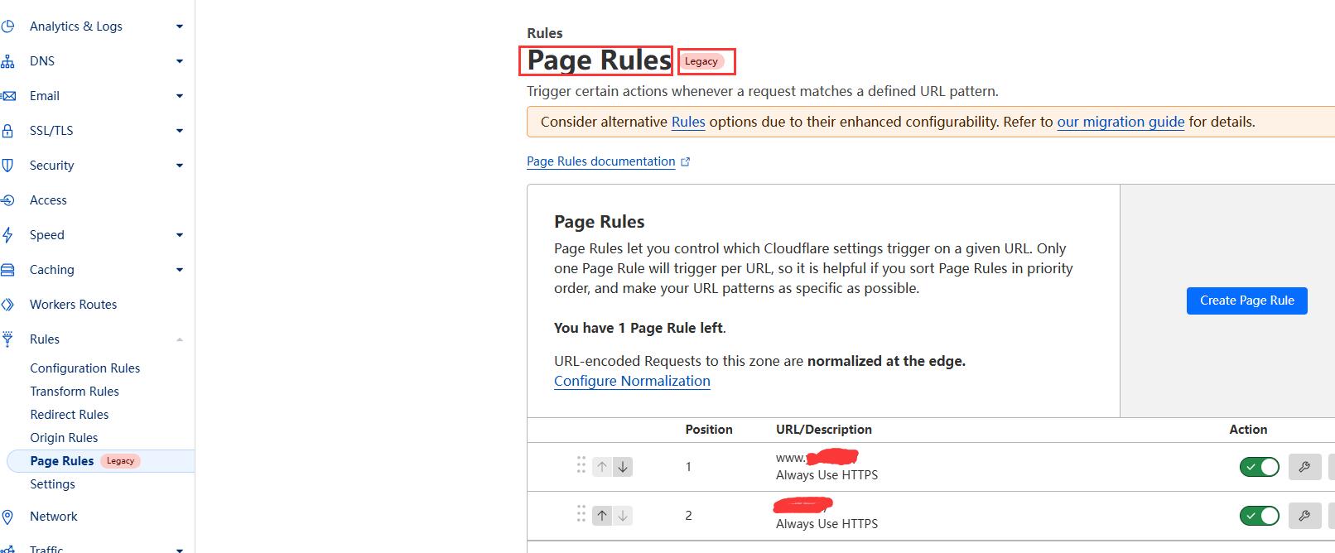
Task: Open the our migration guide link
Action: pyautogui.click(x=1121, y=122)
